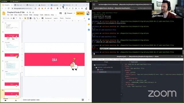184x103 pixels.
Task: Click the Print toolbar icon
Action: coord(14,18)
